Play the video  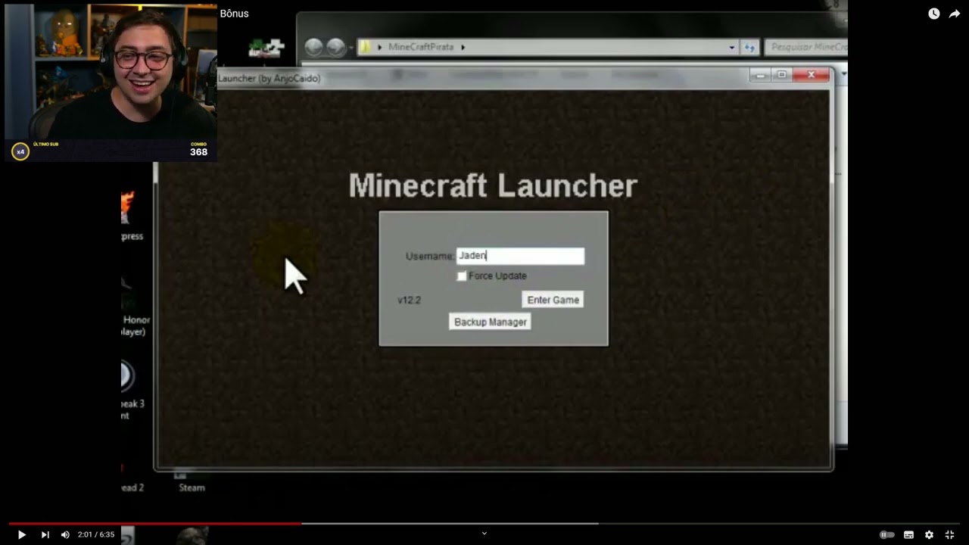(x=21, y=534)
